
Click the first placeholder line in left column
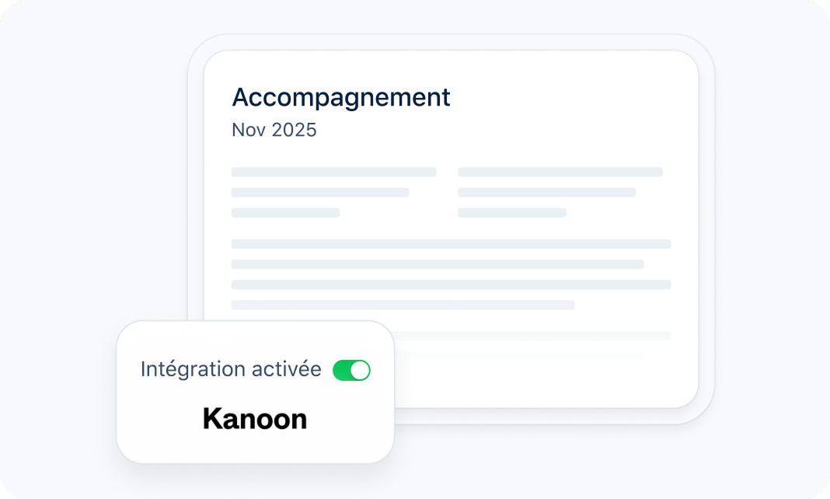(333, 172)
